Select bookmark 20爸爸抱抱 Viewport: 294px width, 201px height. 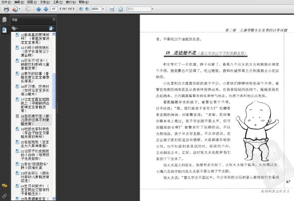[x=35, y=144]
